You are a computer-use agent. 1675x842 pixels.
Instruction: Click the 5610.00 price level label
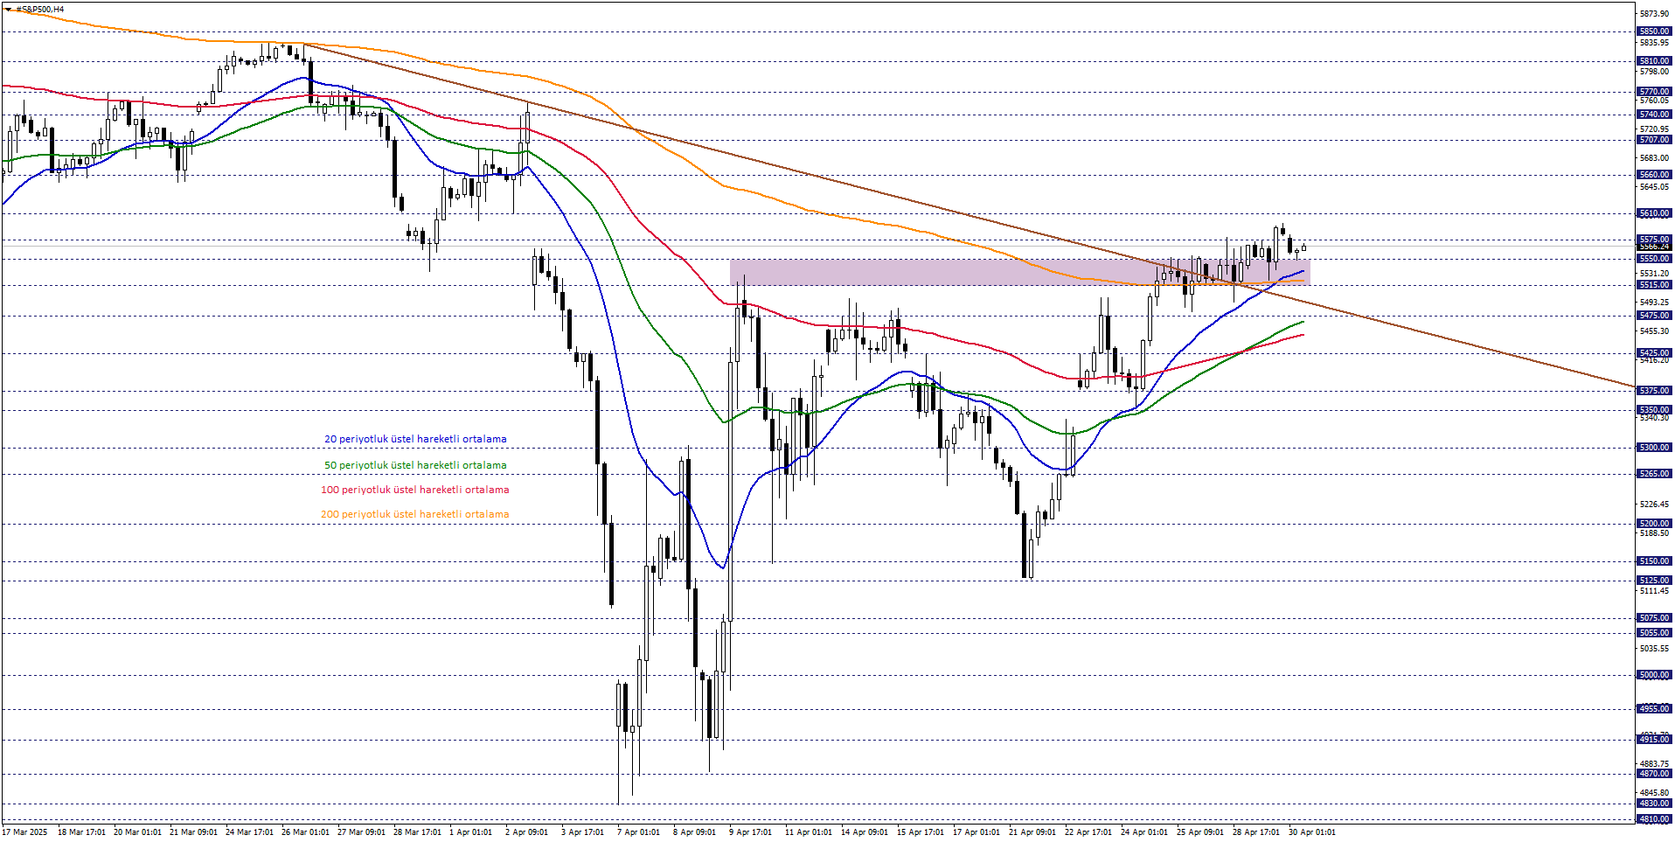(x=1654, y=213)
